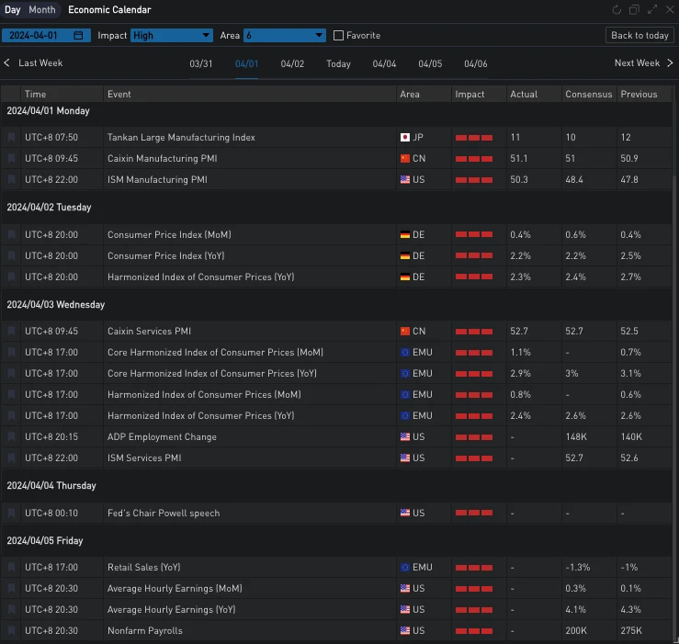This screenshot has height=644, width=679.
Task: Open the calendar date picker icon
Action: (78, 36)
